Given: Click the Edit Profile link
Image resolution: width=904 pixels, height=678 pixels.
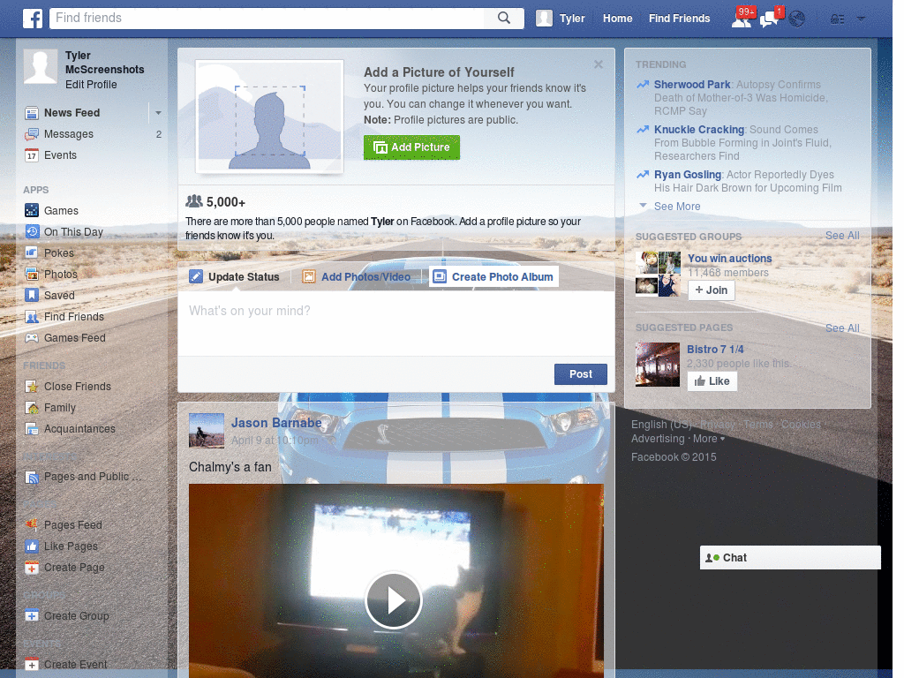Looking at the screenshot, I should (91, 84).
